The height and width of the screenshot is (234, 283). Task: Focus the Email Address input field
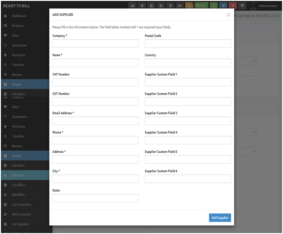pos(96,121)
